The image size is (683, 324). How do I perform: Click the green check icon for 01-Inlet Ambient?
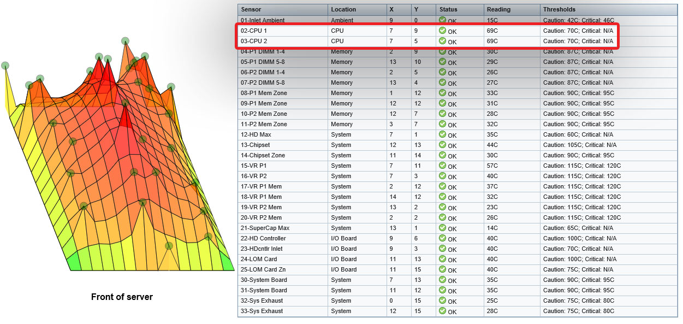pyautogui.click(x=443, y=20)
